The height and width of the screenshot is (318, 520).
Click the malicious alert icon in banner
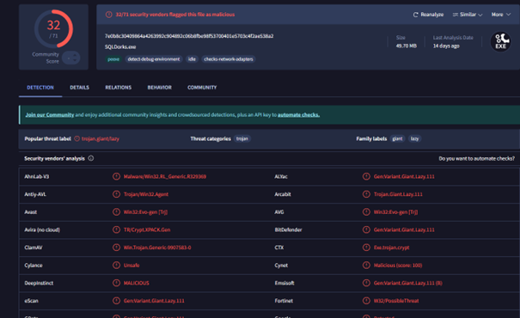[109, 15]
